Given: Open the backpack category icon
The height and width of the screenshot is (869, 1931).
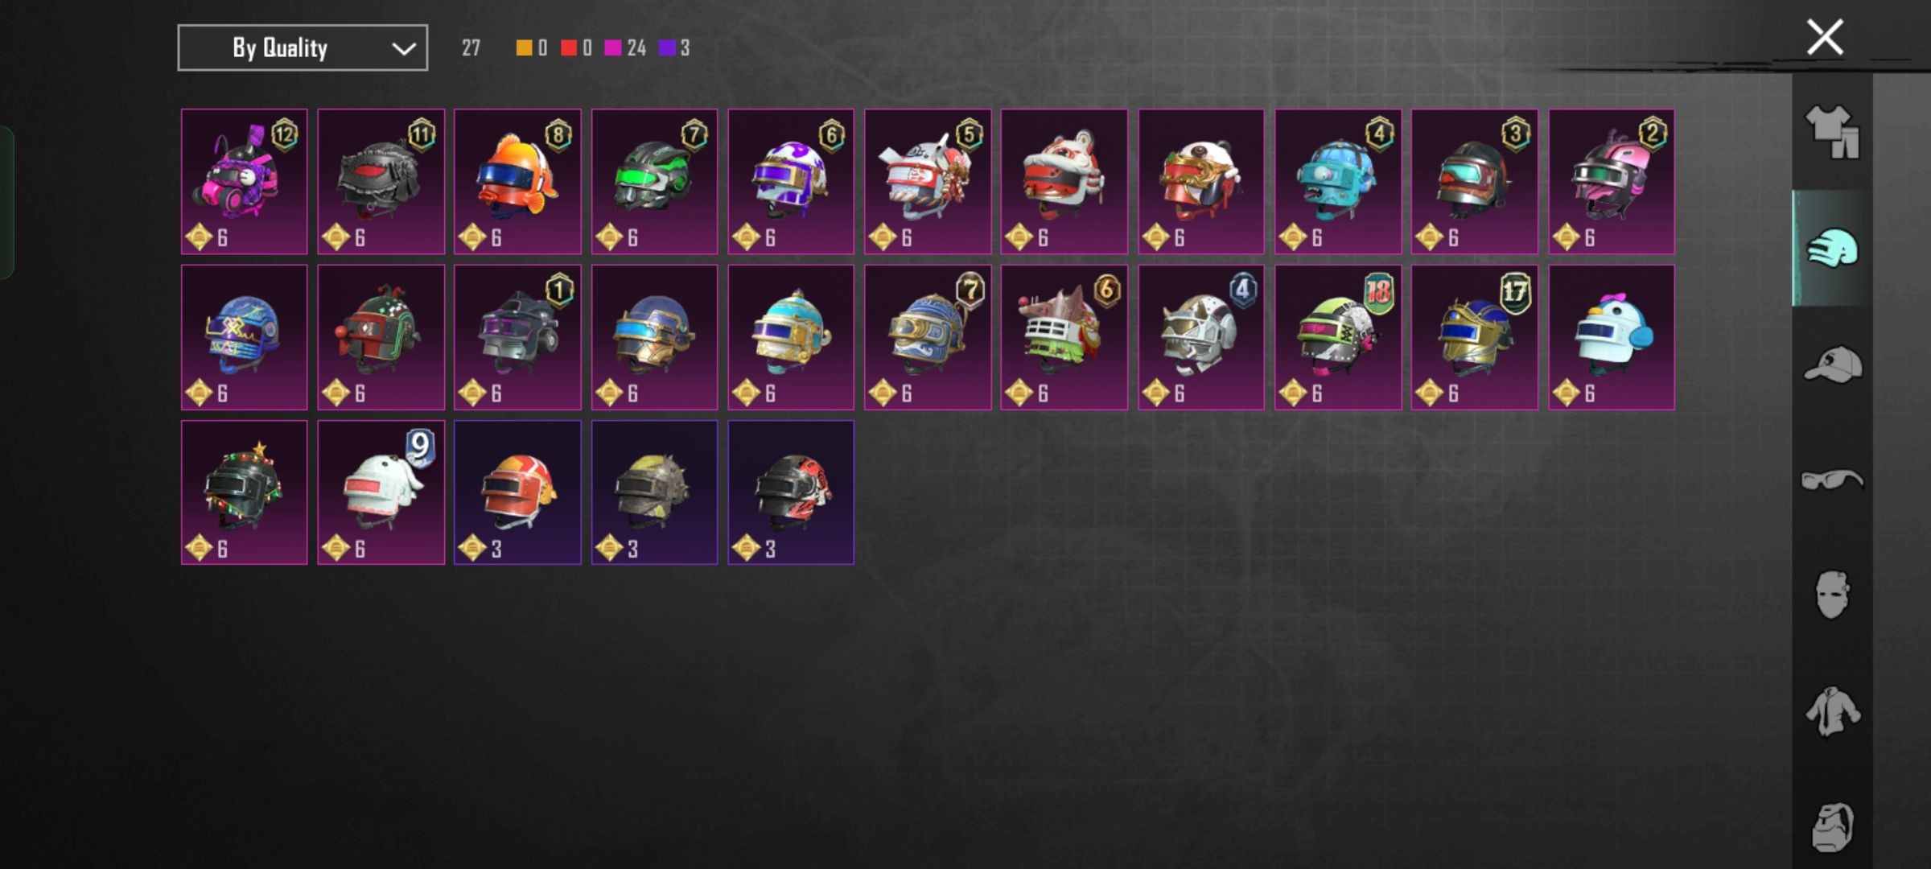Looking at the screenshot, I should (x=1832, y=827).
